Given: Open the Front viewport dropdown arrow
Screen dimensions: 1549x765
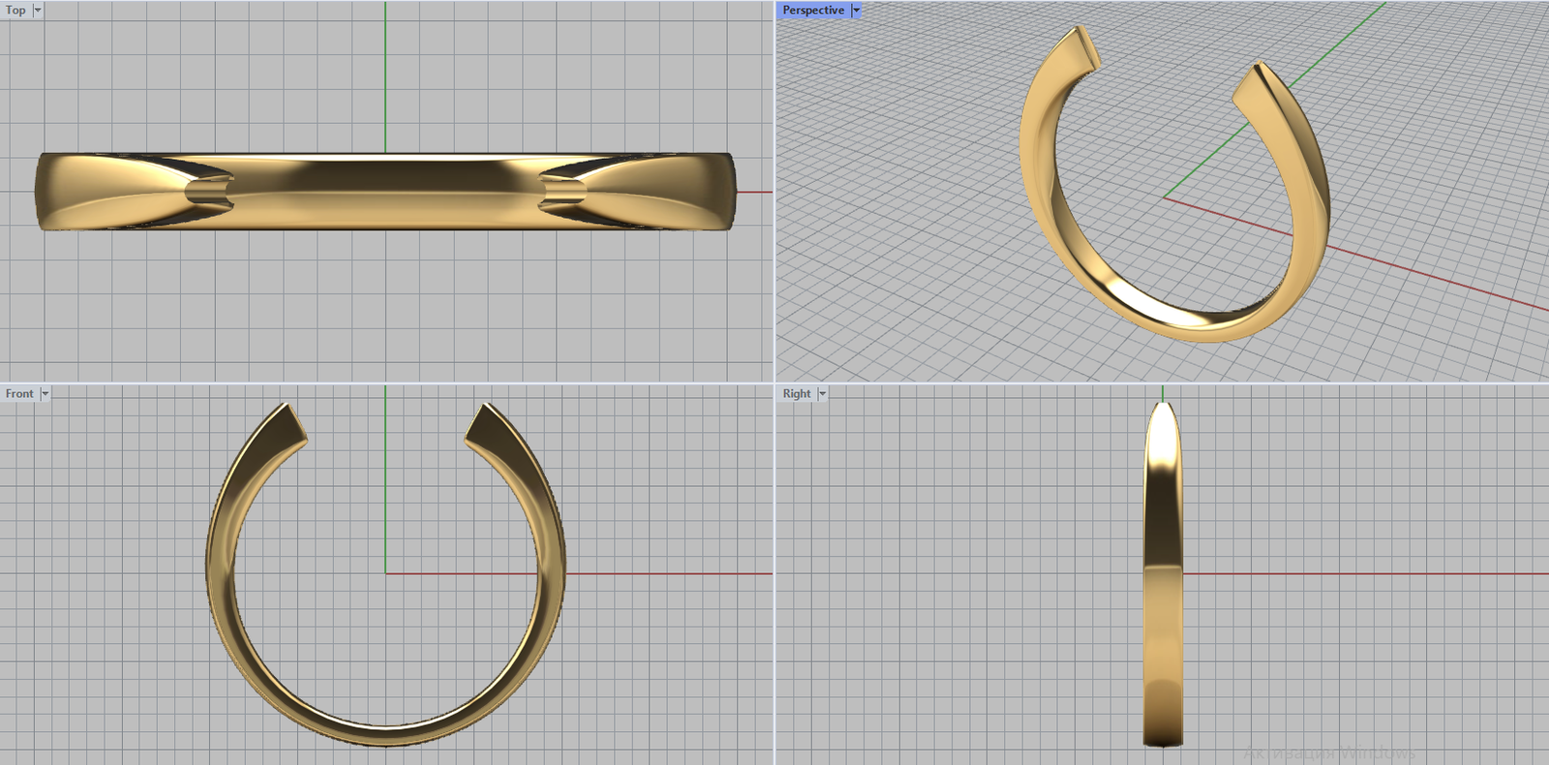Looking at the screenshot, I should (45, 393).
